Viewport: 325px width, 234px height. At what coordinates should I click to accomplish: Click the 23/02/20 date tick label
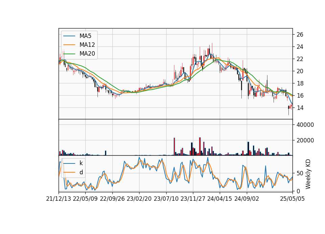point(139,199)
